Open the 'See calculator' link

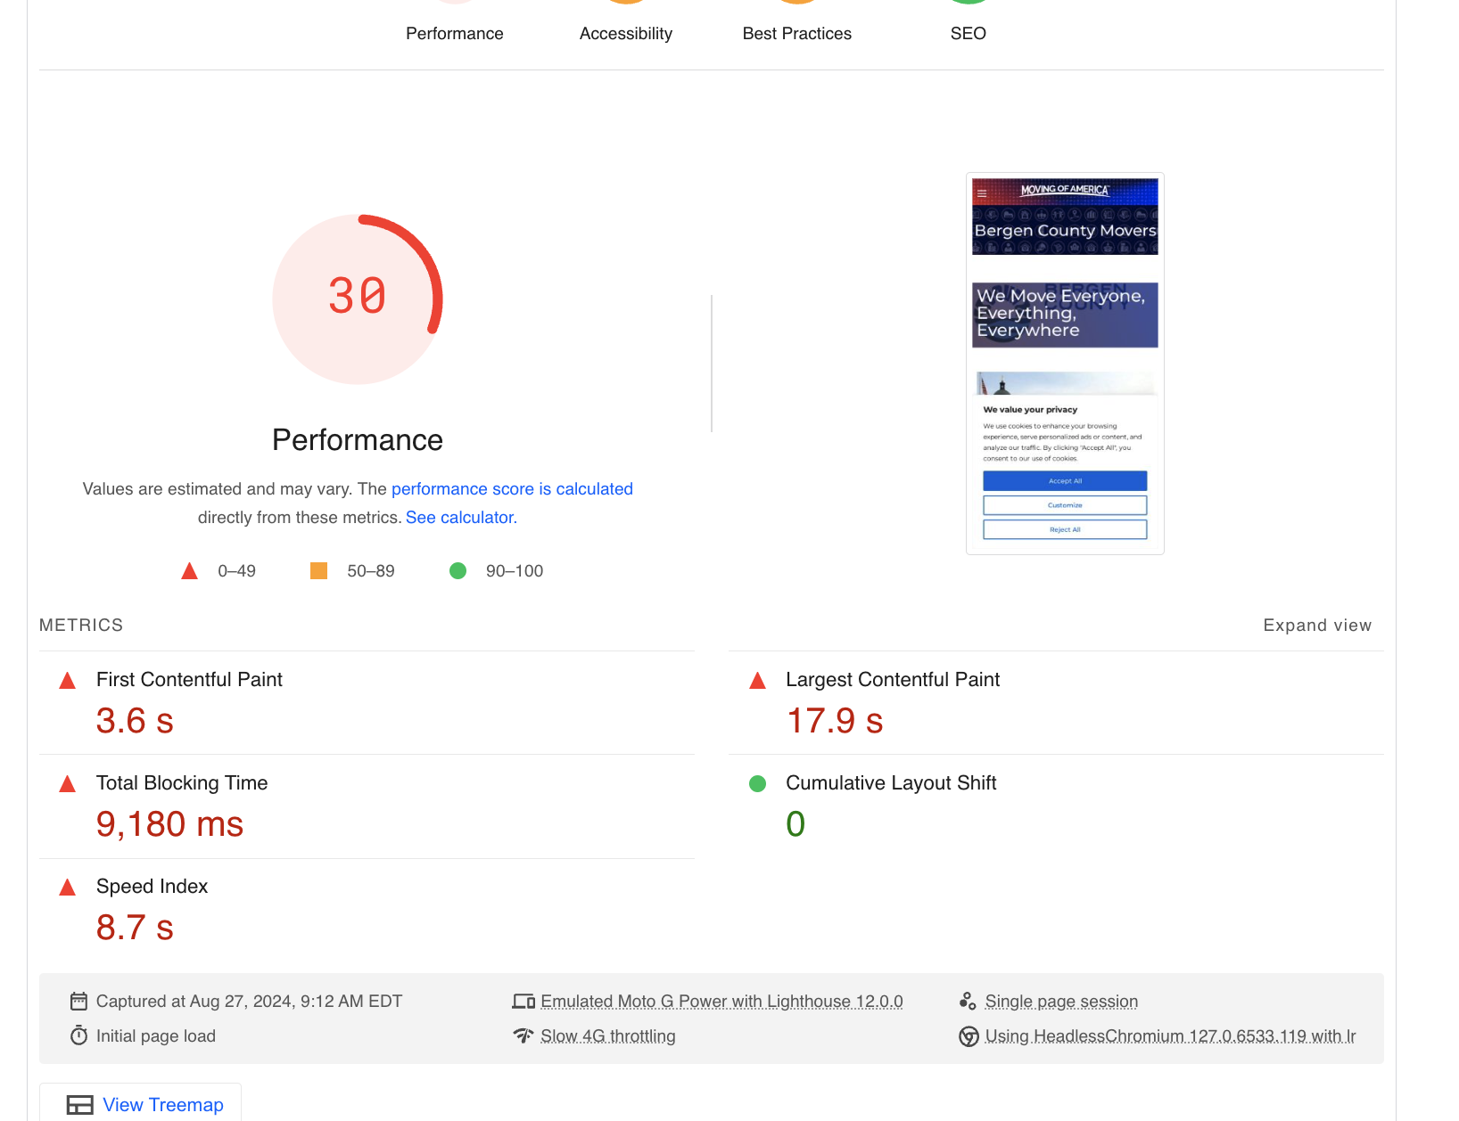point(459,517)
